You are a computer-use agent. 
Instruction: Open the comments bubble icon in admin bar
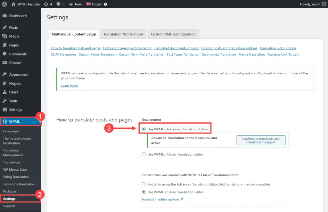pos(58,4)
